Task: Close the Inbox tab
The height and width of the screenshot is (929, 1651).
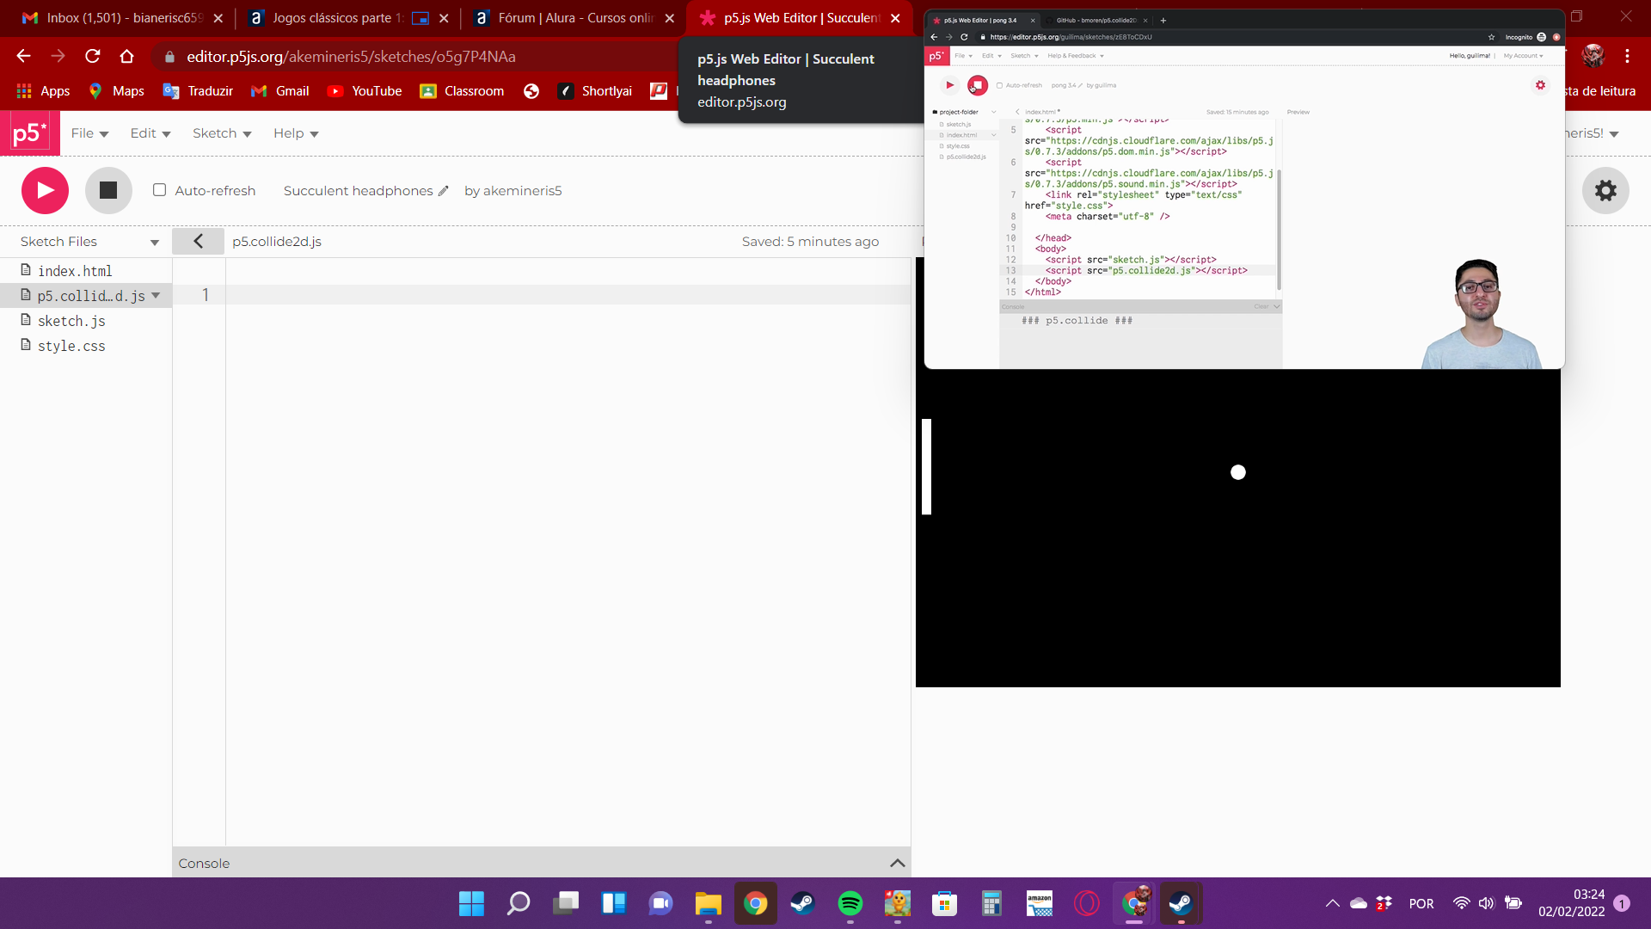Action: coord(218,18)
